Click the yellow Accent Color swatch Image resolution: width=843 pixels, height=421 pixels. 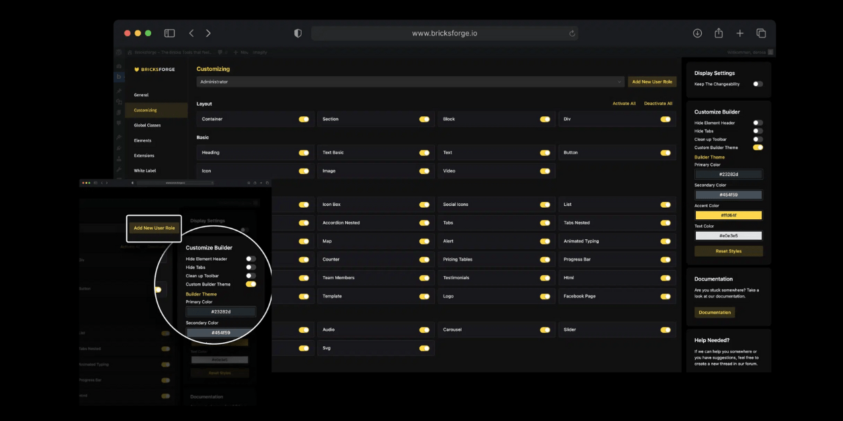pyautogui.click(x=729, y=215)
